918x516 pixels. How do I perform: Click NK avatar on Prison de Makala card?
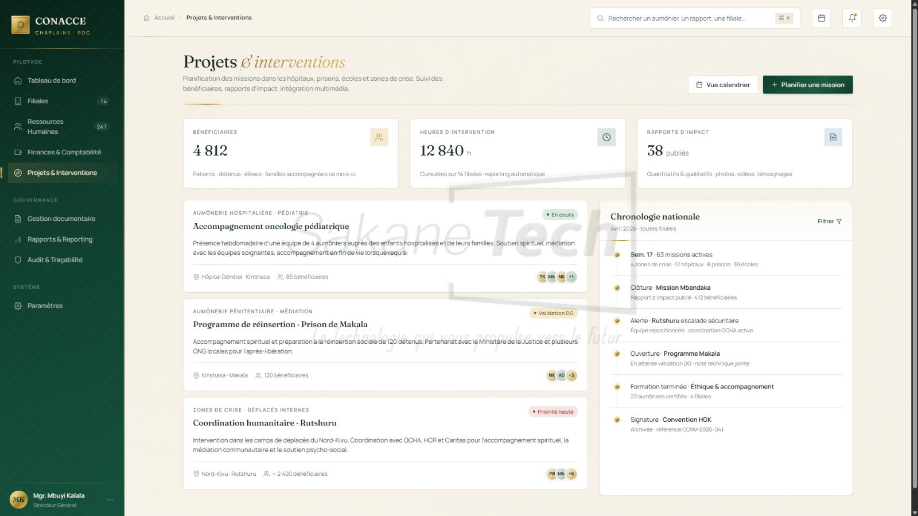[x=552, y=375]
